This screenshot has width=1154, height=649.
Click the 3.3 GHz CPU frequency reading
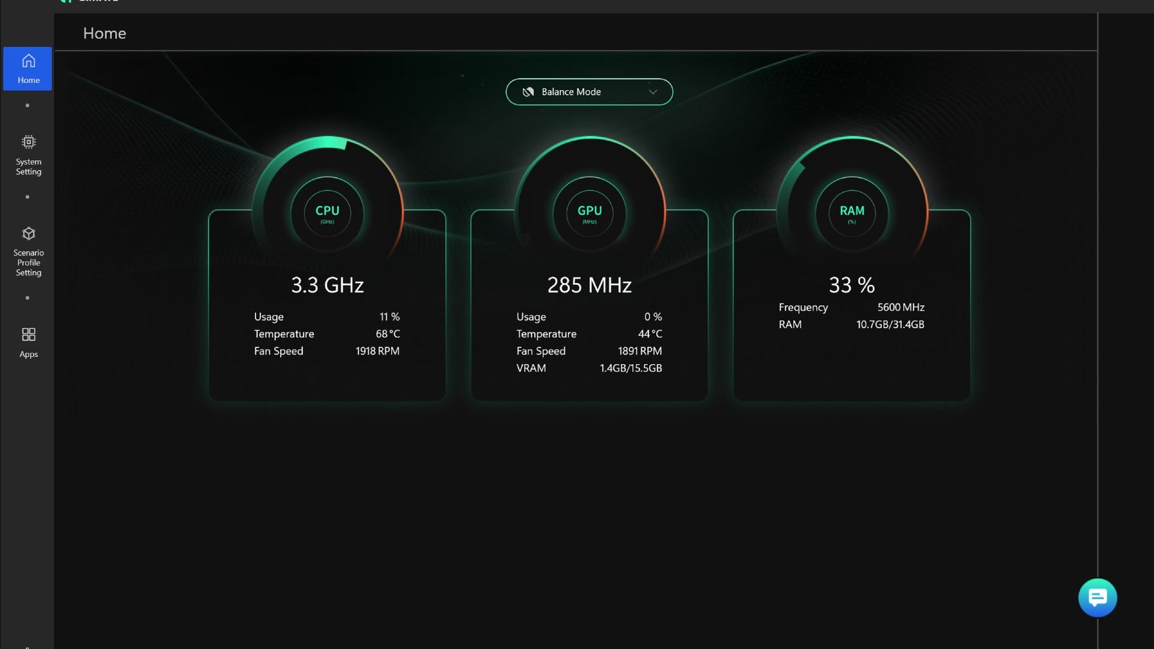point(327,284)
